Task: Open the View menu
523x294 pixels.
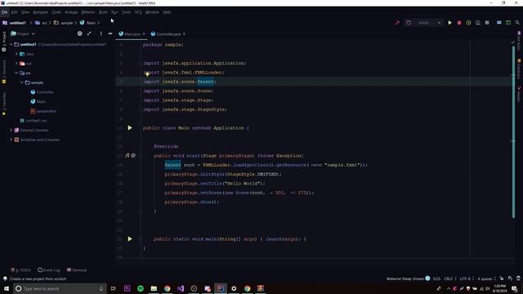Action: coord(25,12)
